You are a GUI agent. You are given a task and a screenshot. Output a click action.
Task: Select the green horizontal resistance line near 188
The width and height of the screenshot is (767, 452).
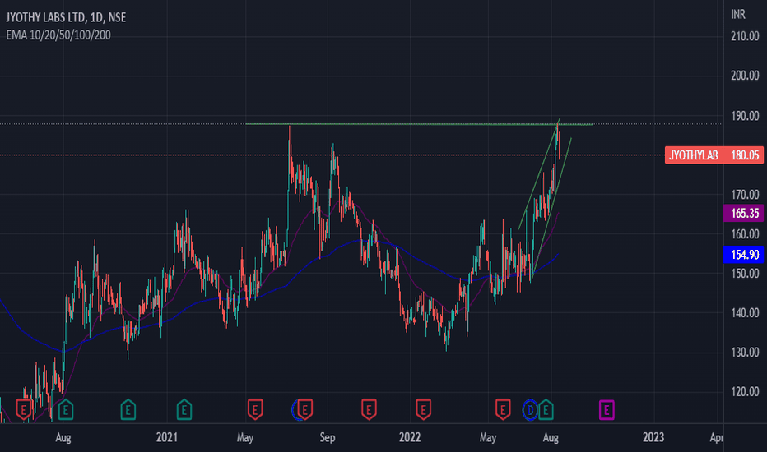point(419,124)
